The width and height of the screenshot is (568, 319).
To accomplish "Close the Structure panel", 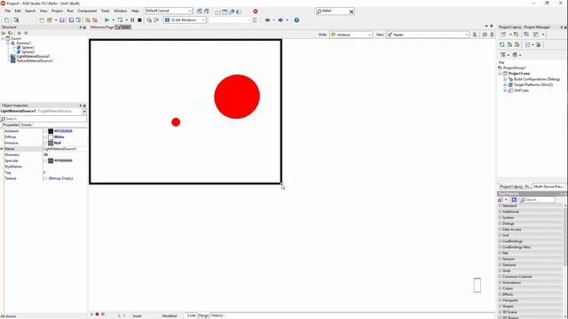I will coord(84,27).
